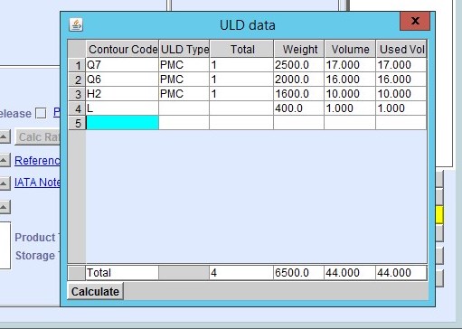The width and height of the screenshot is (462, 329).
Task: Click the L contour code cell
Action: (x=122, y=108)
